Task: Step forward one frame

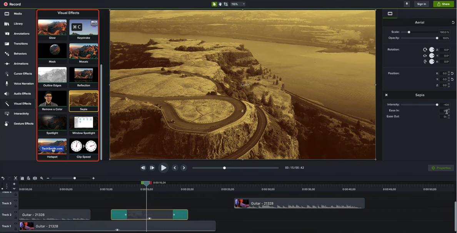Action: (152, 168)
